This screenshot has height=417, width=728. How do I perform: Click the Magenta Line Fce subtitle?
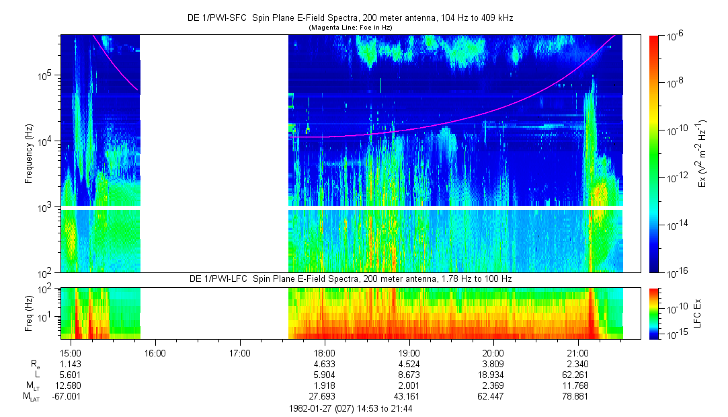350,28
